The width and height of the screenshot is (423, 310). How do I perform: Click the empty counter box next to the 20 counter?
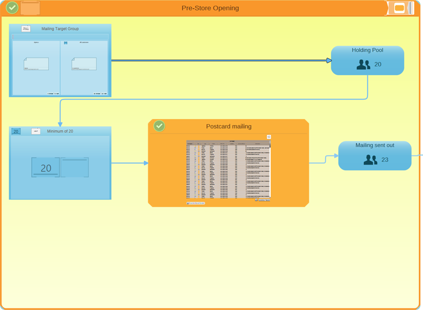click(75, 167)
